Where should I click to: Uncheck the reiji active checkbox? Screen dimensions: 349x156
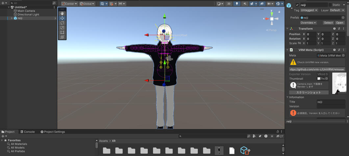pos(297,5)
